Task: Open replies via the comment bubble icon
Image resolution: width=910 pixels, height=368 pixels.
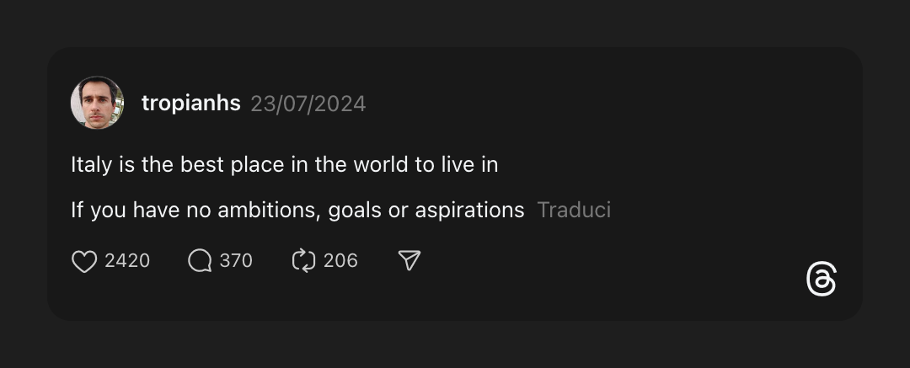Action: [200, 261]
